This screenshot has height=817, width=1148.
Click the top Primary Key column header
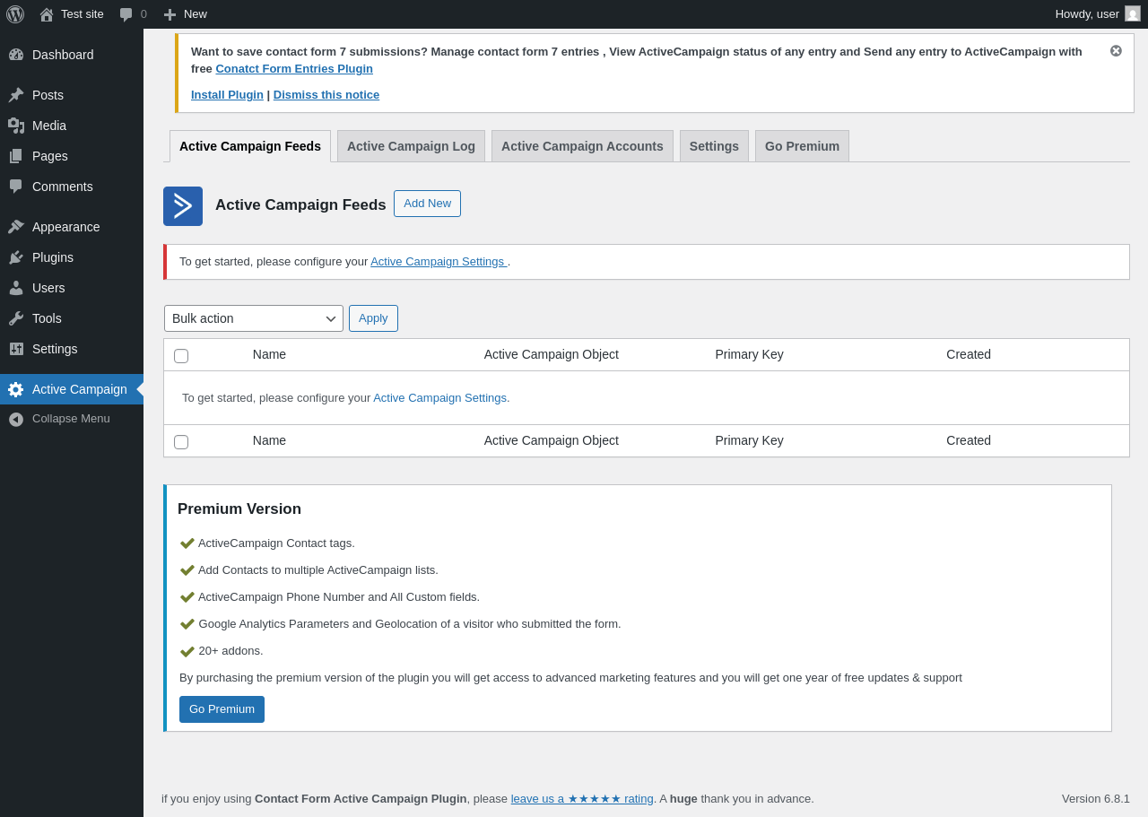[749, 354]
